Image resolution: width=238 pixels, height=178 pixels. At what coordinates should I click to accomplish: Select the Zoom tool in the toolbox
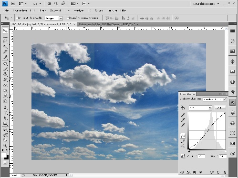pos(5,145)
